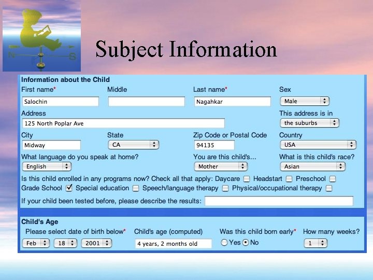The width and height of the screenshot is (373, 280).
Task: Open the 'How many weeks' dropdown showing 1
Action: pyautogui.click(x=315, y=243)
